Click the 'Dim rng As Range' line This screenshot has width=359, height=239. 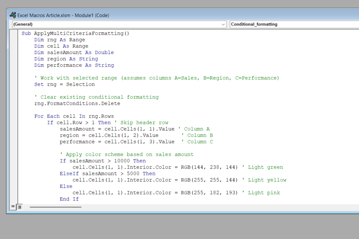(60, 40)
